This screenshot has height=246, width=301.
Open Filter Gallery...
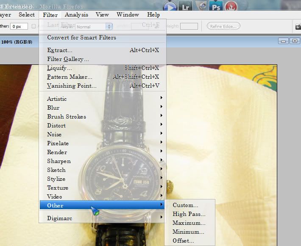pyautogui.click(x=103, y=59)
